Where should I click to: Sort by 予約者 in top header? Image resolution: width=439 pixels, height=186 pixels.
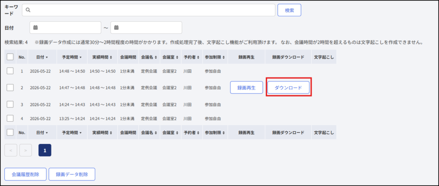coord(192,57)
